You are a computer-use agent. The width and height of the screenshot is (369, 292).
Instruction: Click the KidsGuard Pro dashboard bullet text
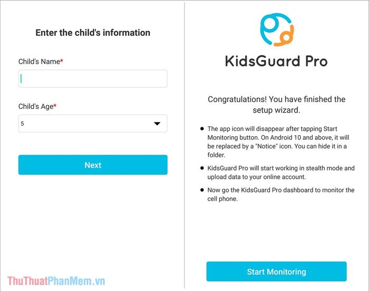click(280, 195)
